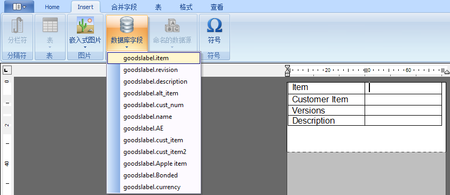This screenshot has width=450, height=195.
Task: Choose goodslabel.item from the field list
Action: click(x=154, y=58)
